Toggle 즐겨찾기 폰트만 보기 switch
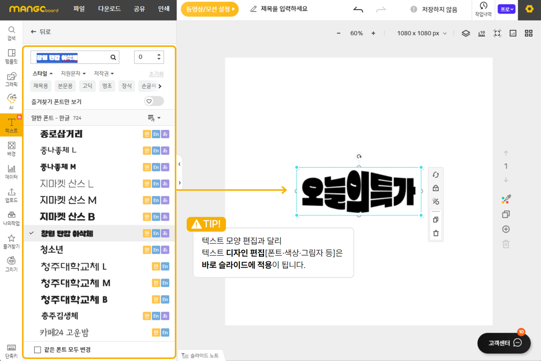Viewport: 541px width, 361px height. (154, 101)
